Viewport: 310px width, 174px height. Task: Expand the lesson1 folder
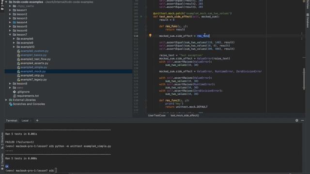click(10, 10)
